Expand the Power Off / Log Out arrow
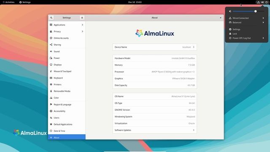Screen dimensions: 270x152 tap(263, 38)
